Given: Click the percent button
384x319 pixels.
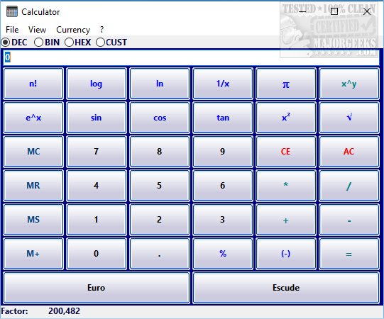Looking at the screenshot, I should 223,254.
